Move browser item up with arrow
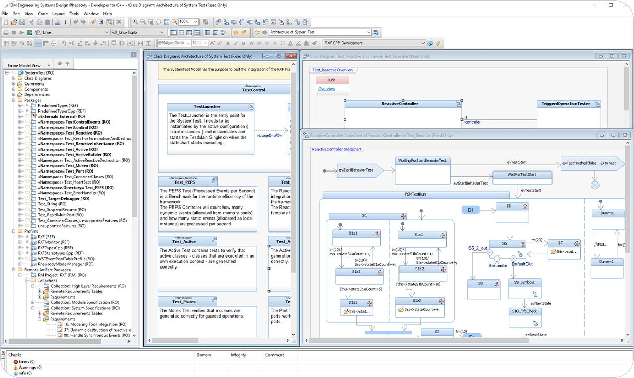 [67, 64]
